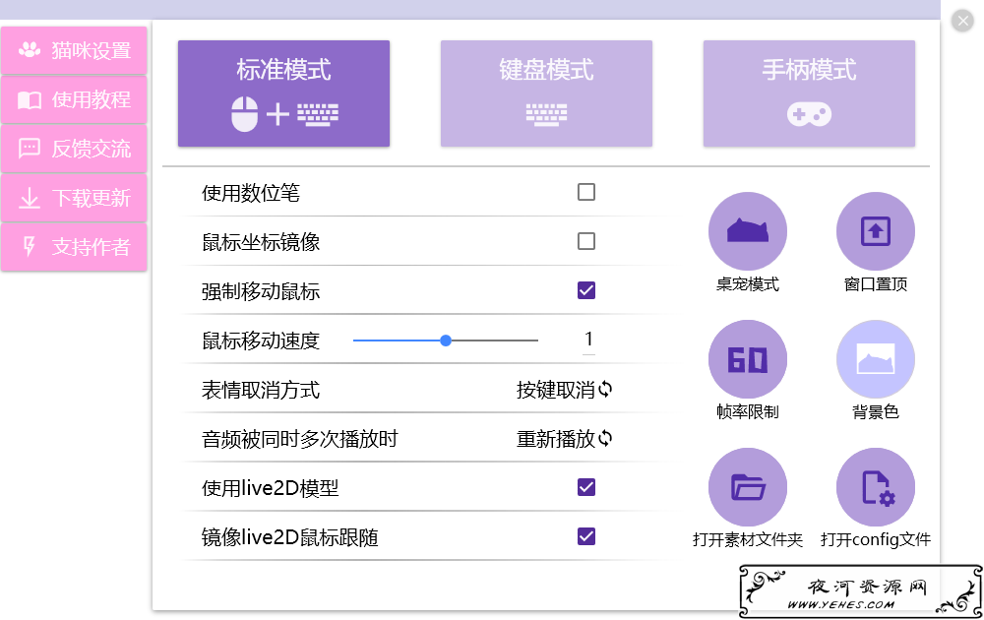Cycle audio replay option 重新播放

(x=564, y=439)
